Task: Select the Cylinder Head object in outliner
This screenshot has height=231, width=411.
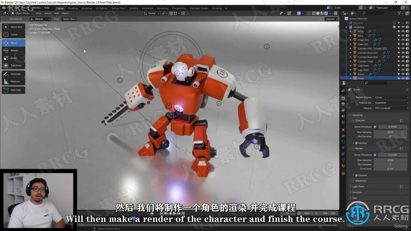Action: [x=365, y=61]
